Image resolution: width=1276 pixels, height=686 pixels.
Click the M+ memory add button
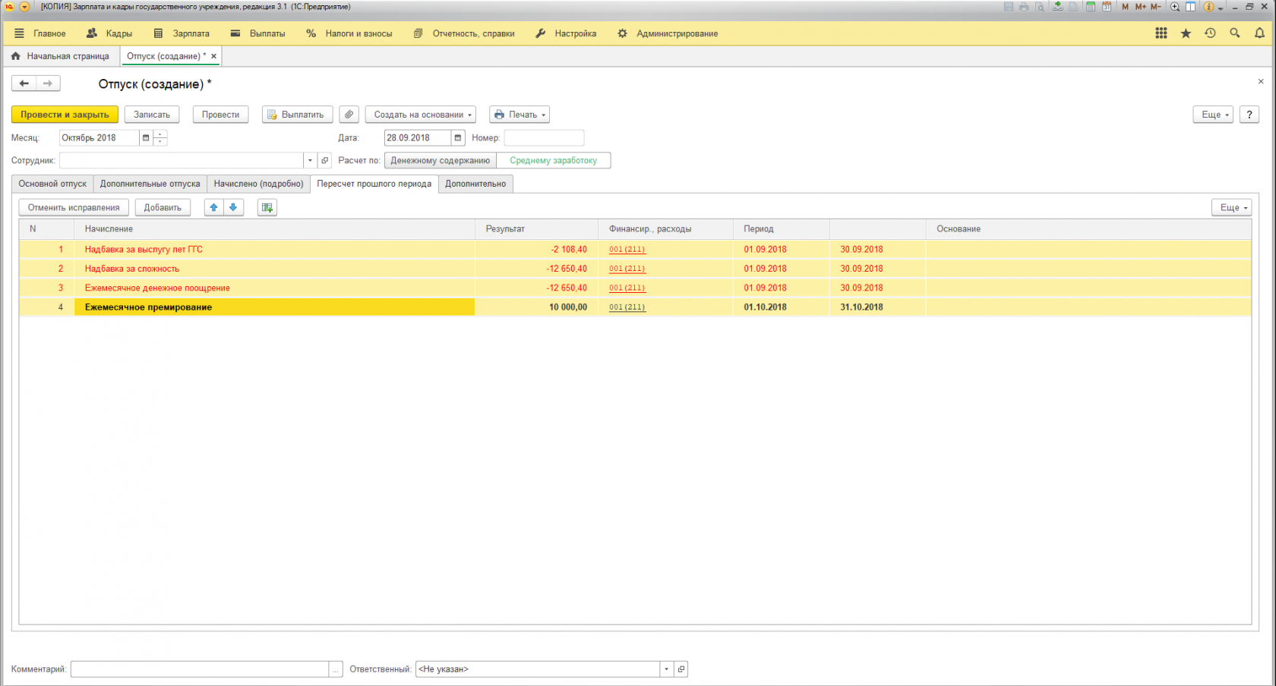[1140, 7]
